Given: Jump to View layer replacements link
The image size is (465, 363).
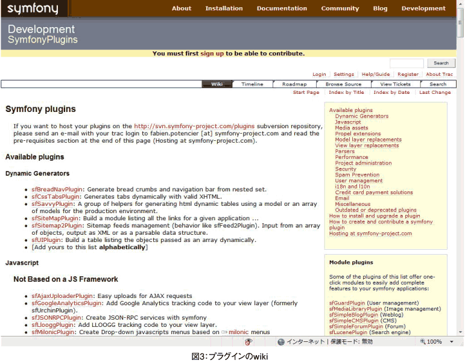Looking at the screenshot, I should (x=367, y=145).
